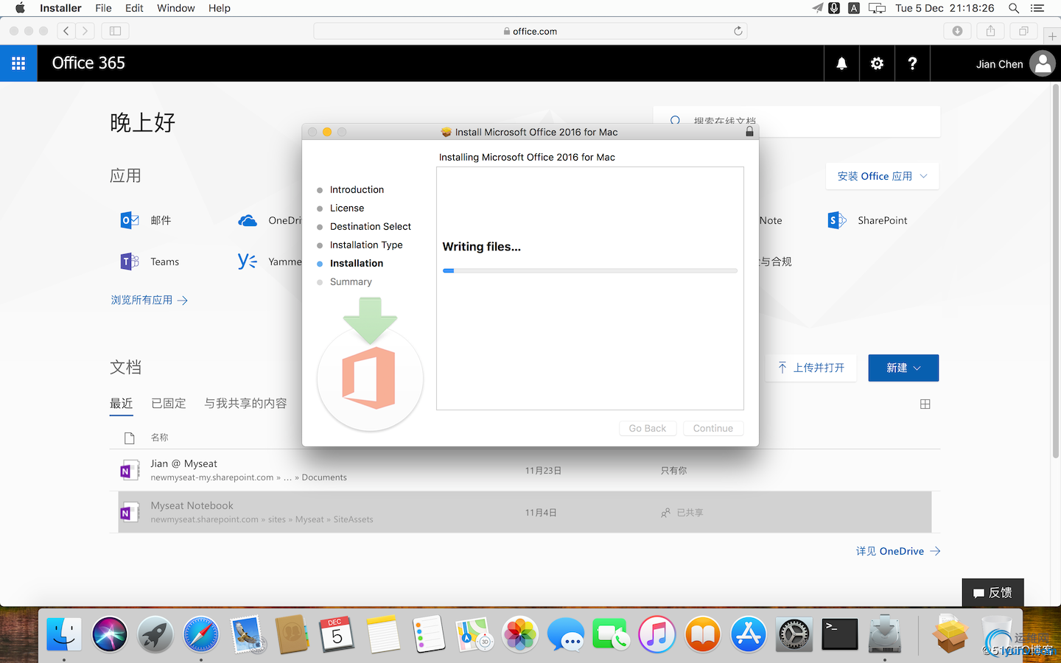Open the Calendar icon in the Dock

click(x=337, y=634)
